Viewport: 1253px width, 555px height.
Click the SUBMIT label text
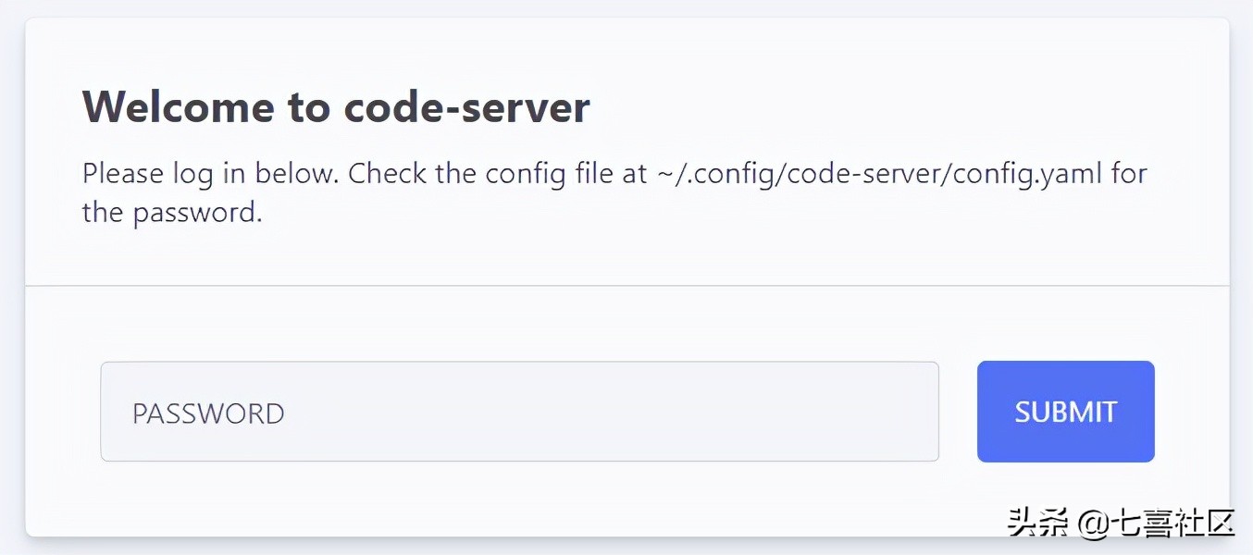click(x=1066, y=412)
